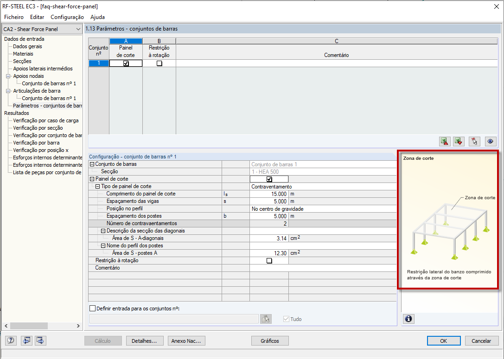Screen dimensions: 504x359
Task: Click the help question mark icon
Action: click(x=11, y=340)
